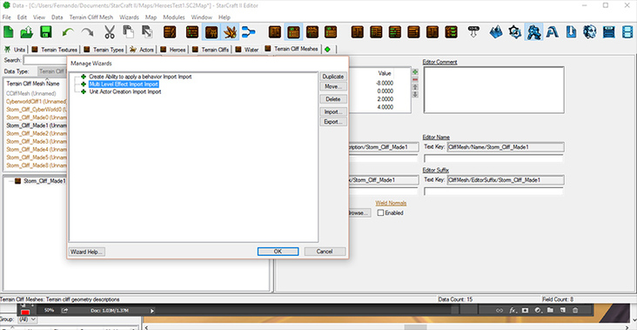Viewport: 637px width, 330px height.
Task: Click OK in Manage Wizards dialog
Action: coord(278,252)
